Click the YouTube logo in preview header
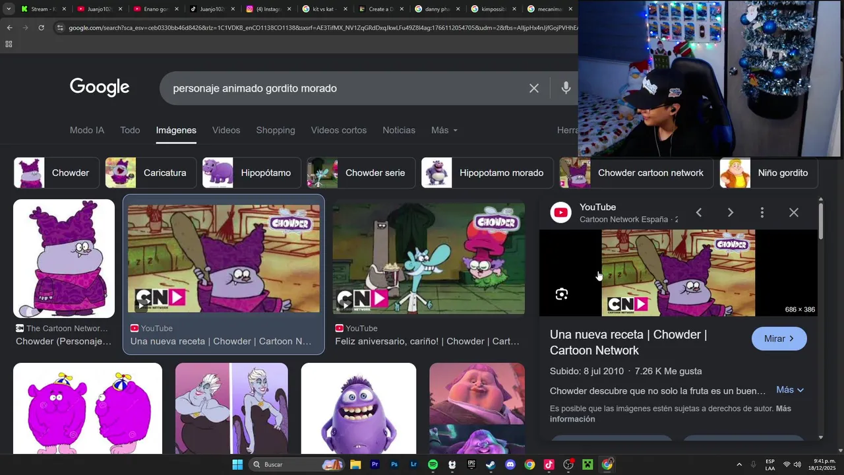This screenshot has width=844, height=475. click(561, 212)
